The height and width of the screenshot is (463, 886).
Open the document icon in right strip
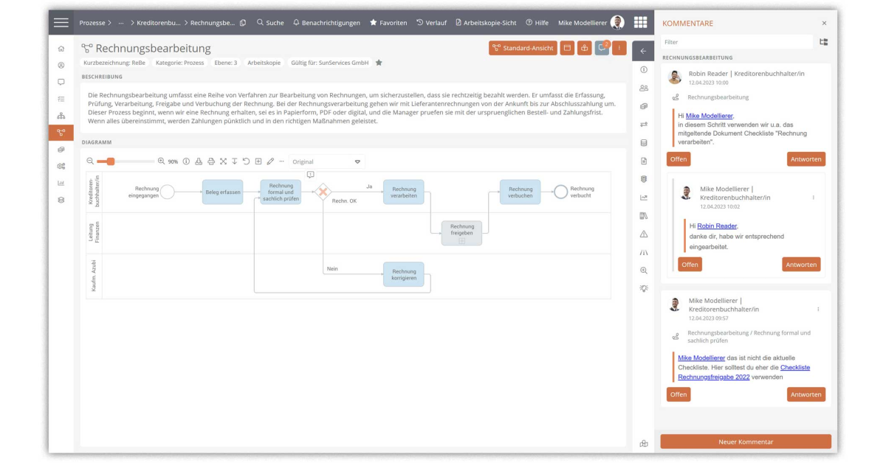point(644,161)
